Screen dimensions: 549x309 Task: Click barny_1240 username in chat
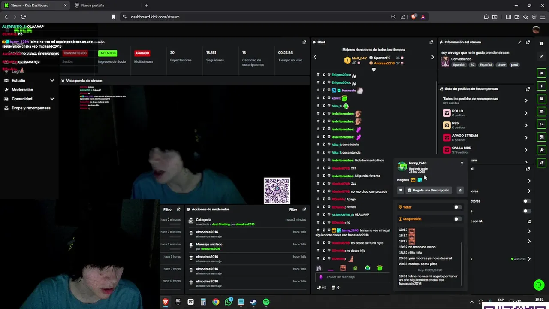click(350, 230)
